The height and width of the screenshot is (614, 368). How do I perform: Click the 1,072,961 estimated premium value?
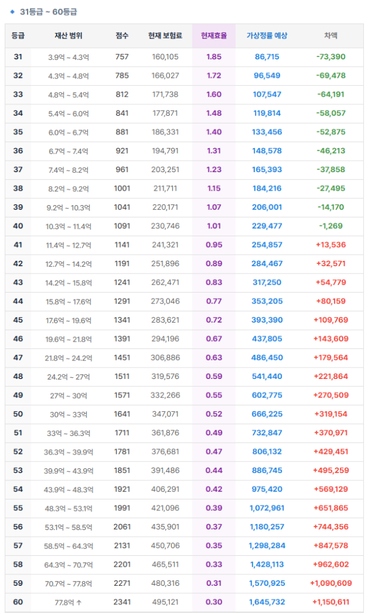pyautogui.click(x=267, y=508)
